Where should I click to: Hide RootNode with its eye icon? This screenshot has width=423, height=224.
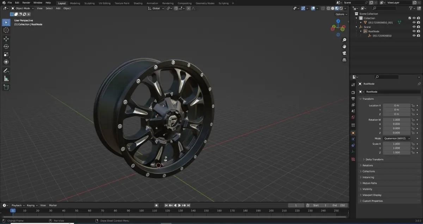(x=414, y=31)
